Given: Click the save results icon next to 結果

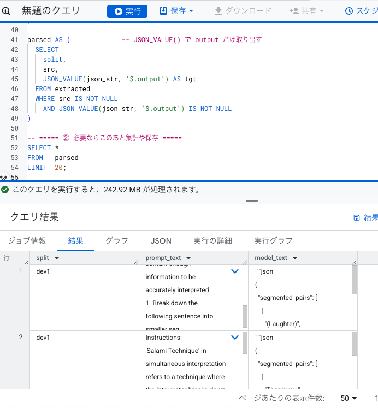Looking at the screenshot, I should (x=356, y=217).
